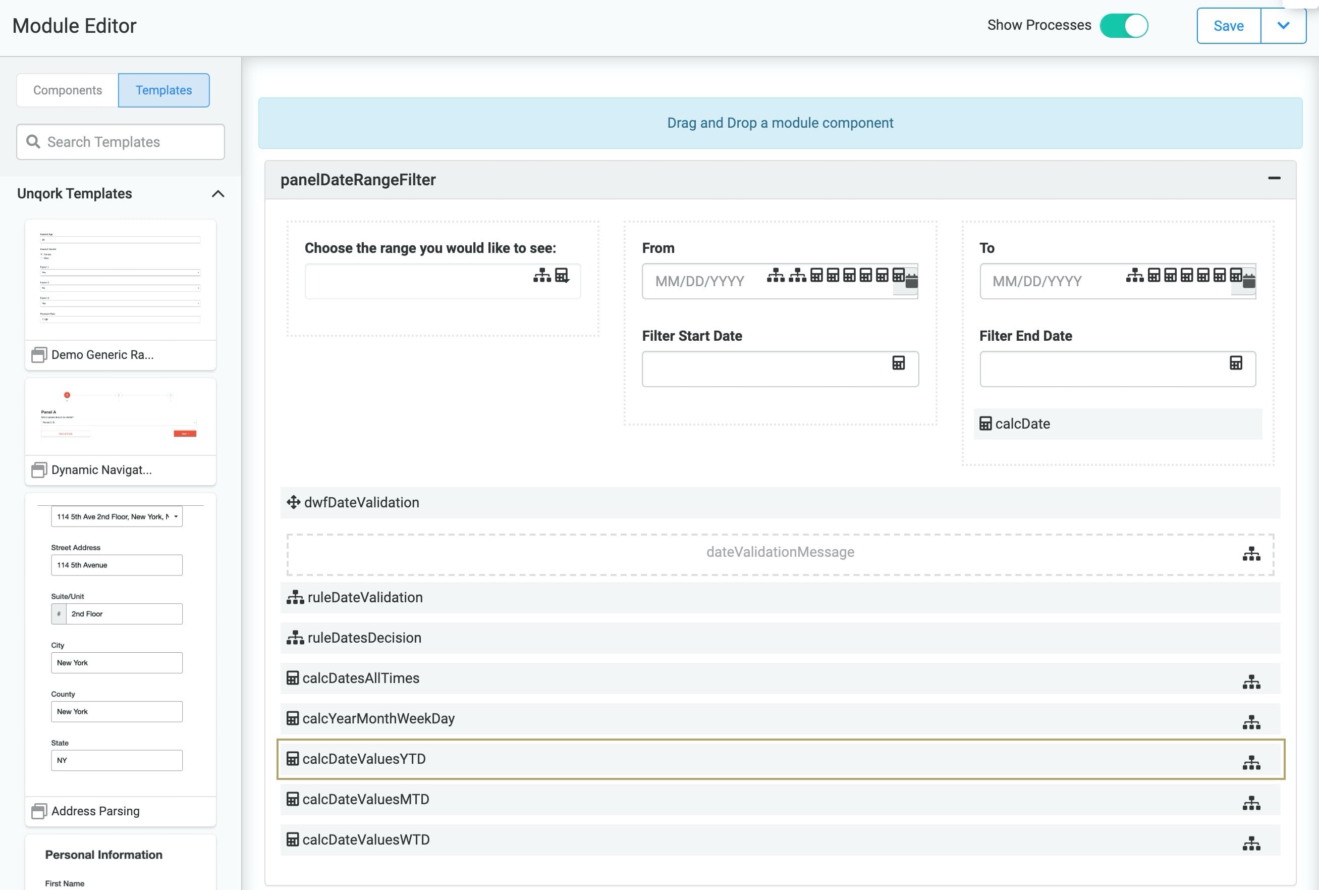This screenshot has width=1319, height=890.
Task: Click the ruleDatesDecision decision icon
Action: coord(295,638)
